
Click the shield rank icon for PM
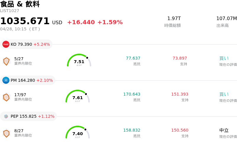tap(6, 97)
